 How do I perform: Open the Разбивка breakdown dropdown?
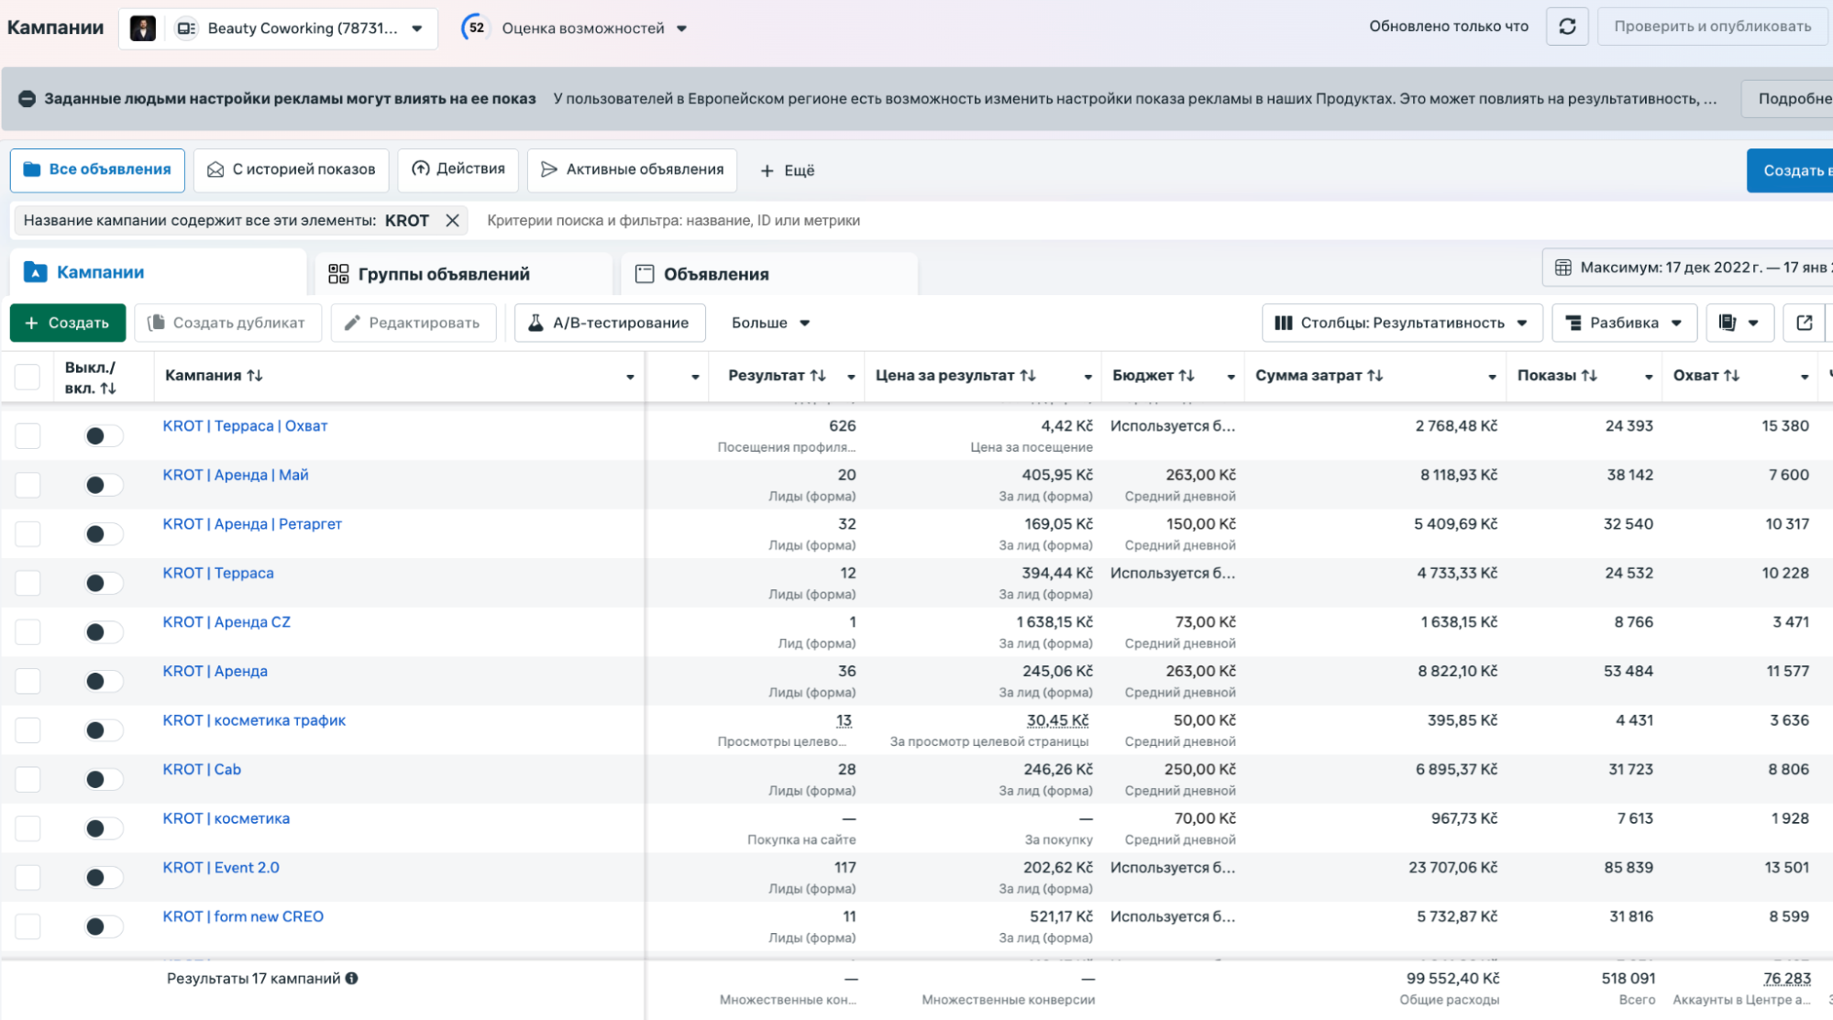click(x=1623, y=323)
